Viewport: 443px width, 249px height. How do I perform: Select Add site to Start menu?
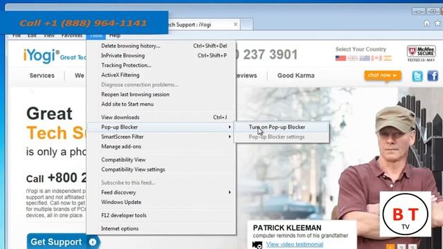point(161,104)
